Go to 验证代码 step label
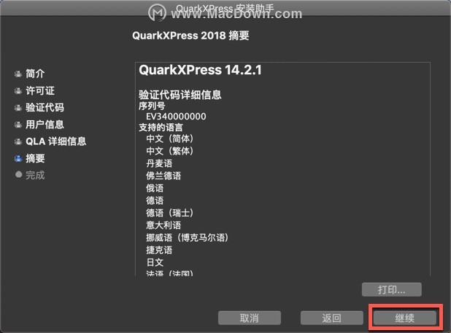The image size is (451, 333). point(45,108)
